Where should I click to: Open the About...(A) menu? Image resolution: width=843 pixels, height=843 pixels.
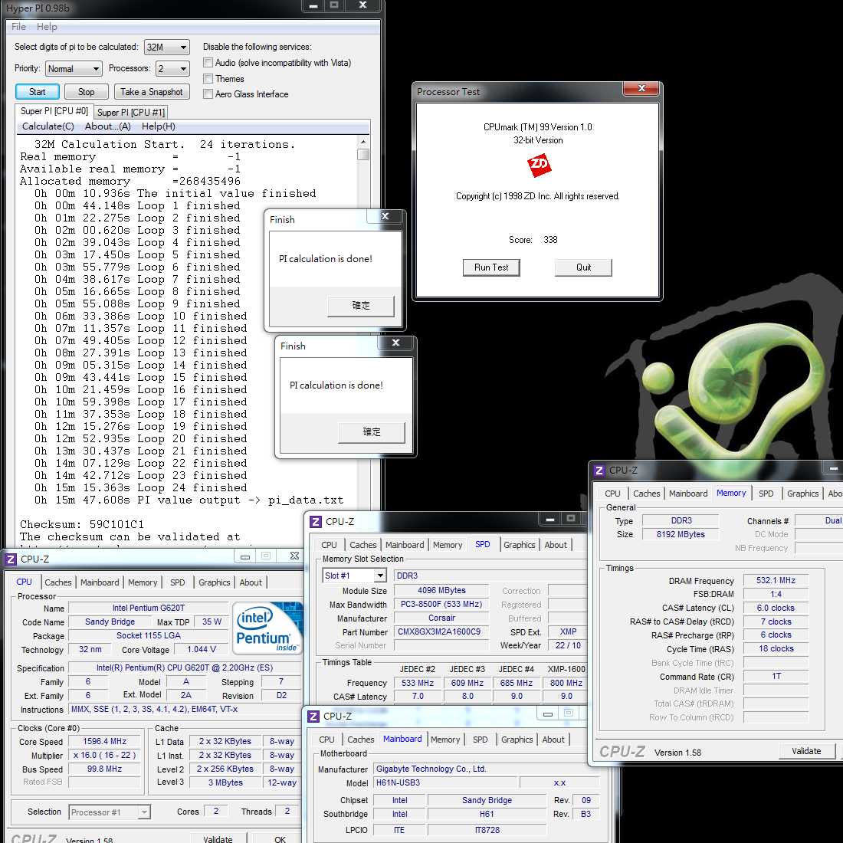107,126
